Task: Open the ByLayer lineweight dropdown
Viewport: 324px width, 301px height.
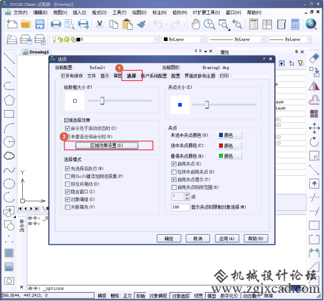Action: point(309,39)
